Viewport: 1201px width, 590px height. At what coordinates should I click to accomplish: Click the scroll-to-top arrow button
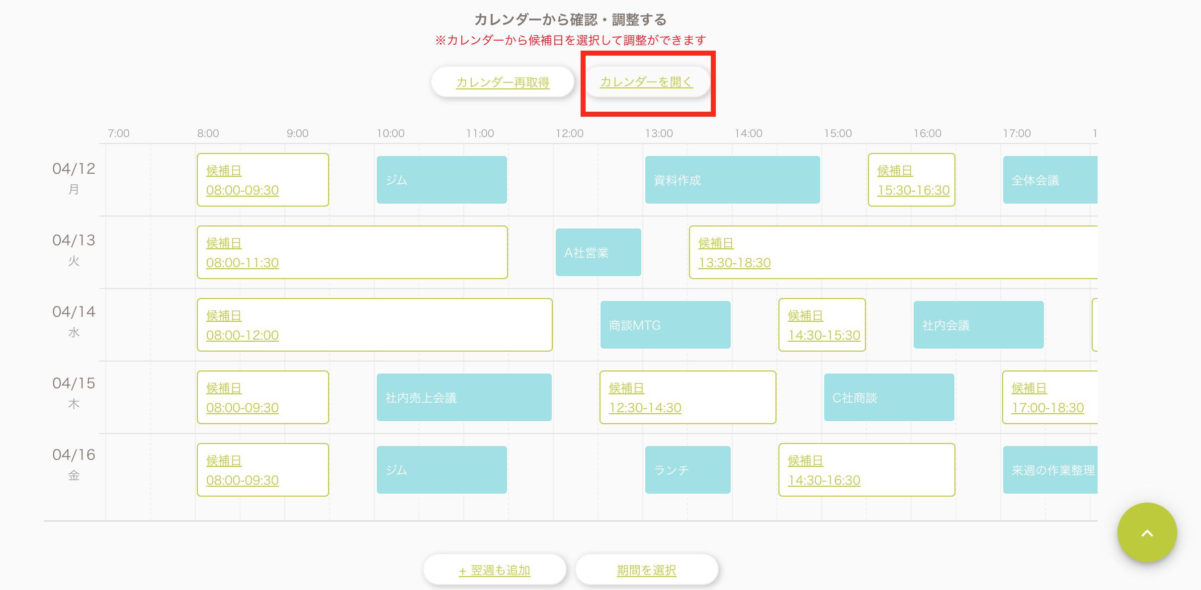[1147, 533]
